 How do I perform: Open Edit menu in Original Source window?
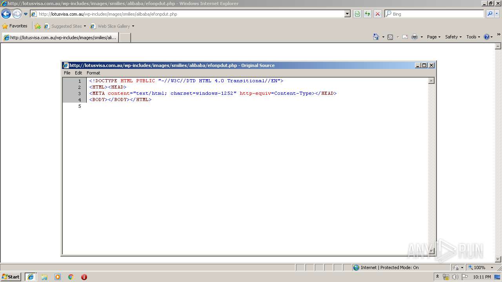(x=78, y=73)
